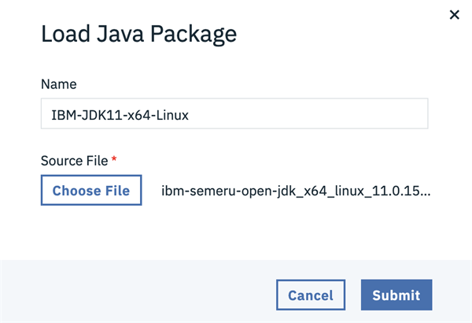
Task: Hit the blue Submit button
Action: (x=396, y=295)
